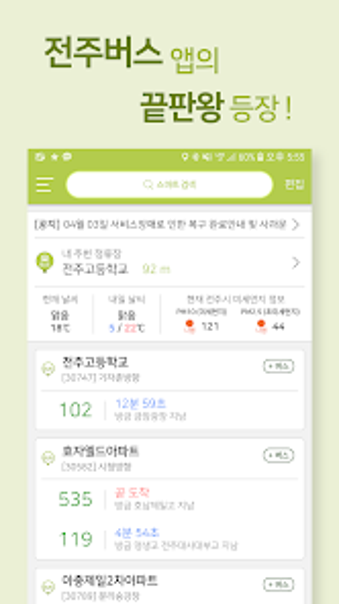Screen dimensions: 339x604
Task: Add bus to 효자월드아파트 stop card
Action: pos(279,455)
